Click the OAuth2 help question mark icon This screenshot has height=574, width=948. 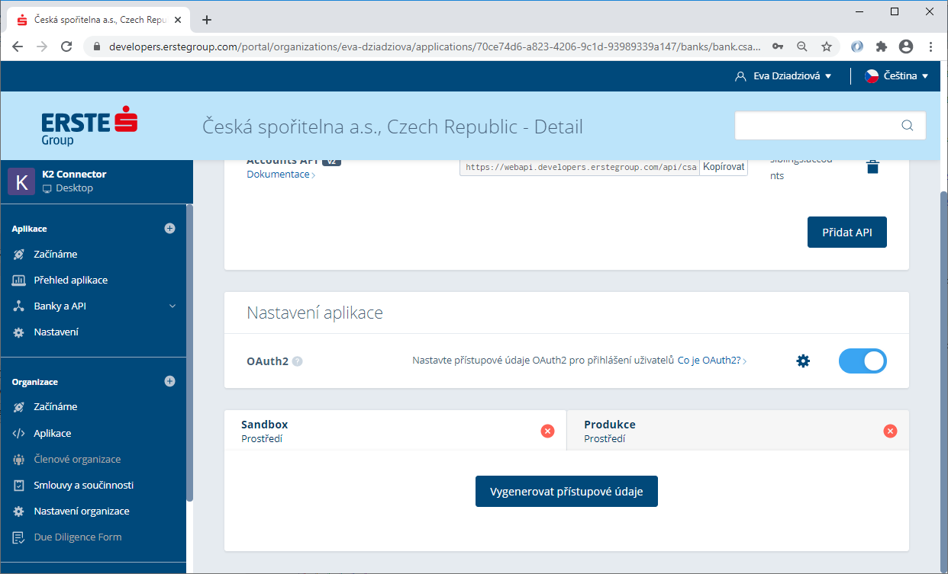point(298,361)
